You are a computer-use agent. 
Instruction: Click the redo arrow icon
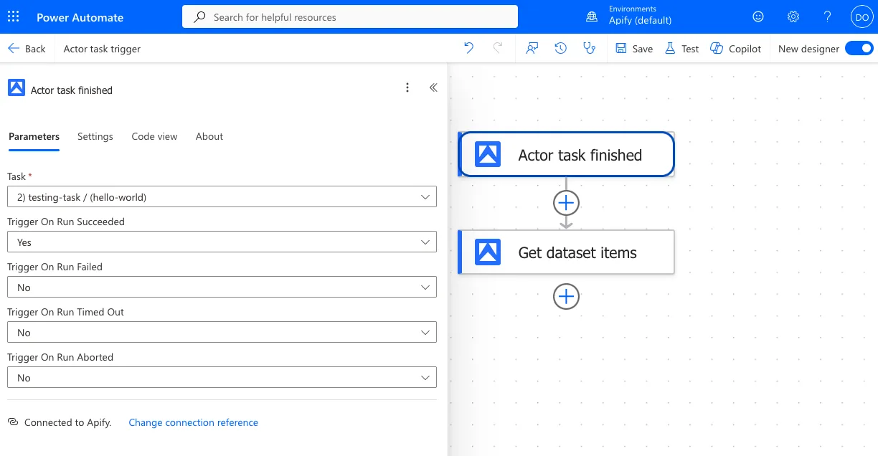(498, 48)
